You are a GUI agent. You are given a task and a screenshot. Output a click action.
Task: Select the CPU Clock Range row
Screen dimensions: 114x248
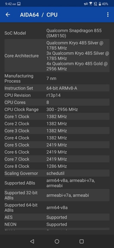tap(57, 109)
